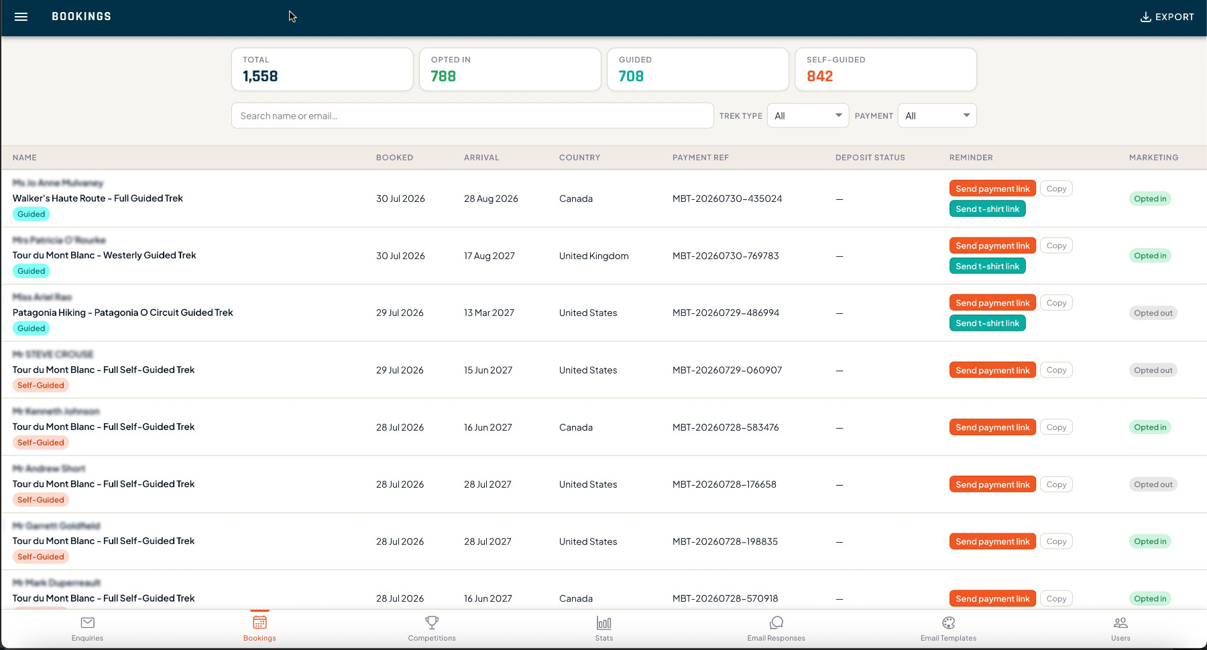Click the Total 1,558 stat card

[322, 69]
